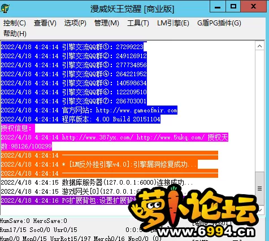Click the Run17/15 Soc0/0 Usr0/15 status text
Viewport: 269px width, 241px height.
coord(38,230)
